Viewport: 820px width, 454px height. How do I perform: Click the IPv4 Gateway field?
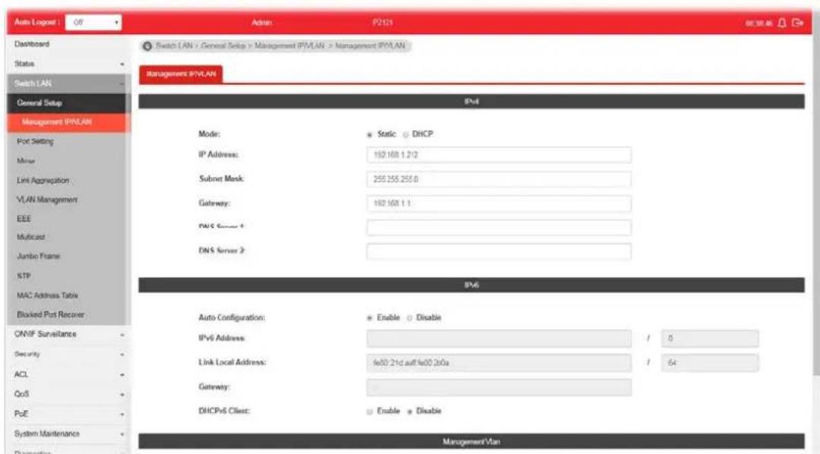[x=499, y=203]
